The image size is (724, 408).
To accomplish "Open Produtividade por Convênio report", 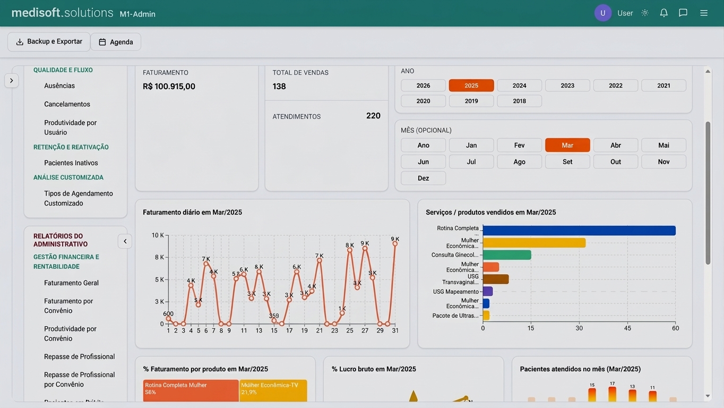I will [70, 334].
